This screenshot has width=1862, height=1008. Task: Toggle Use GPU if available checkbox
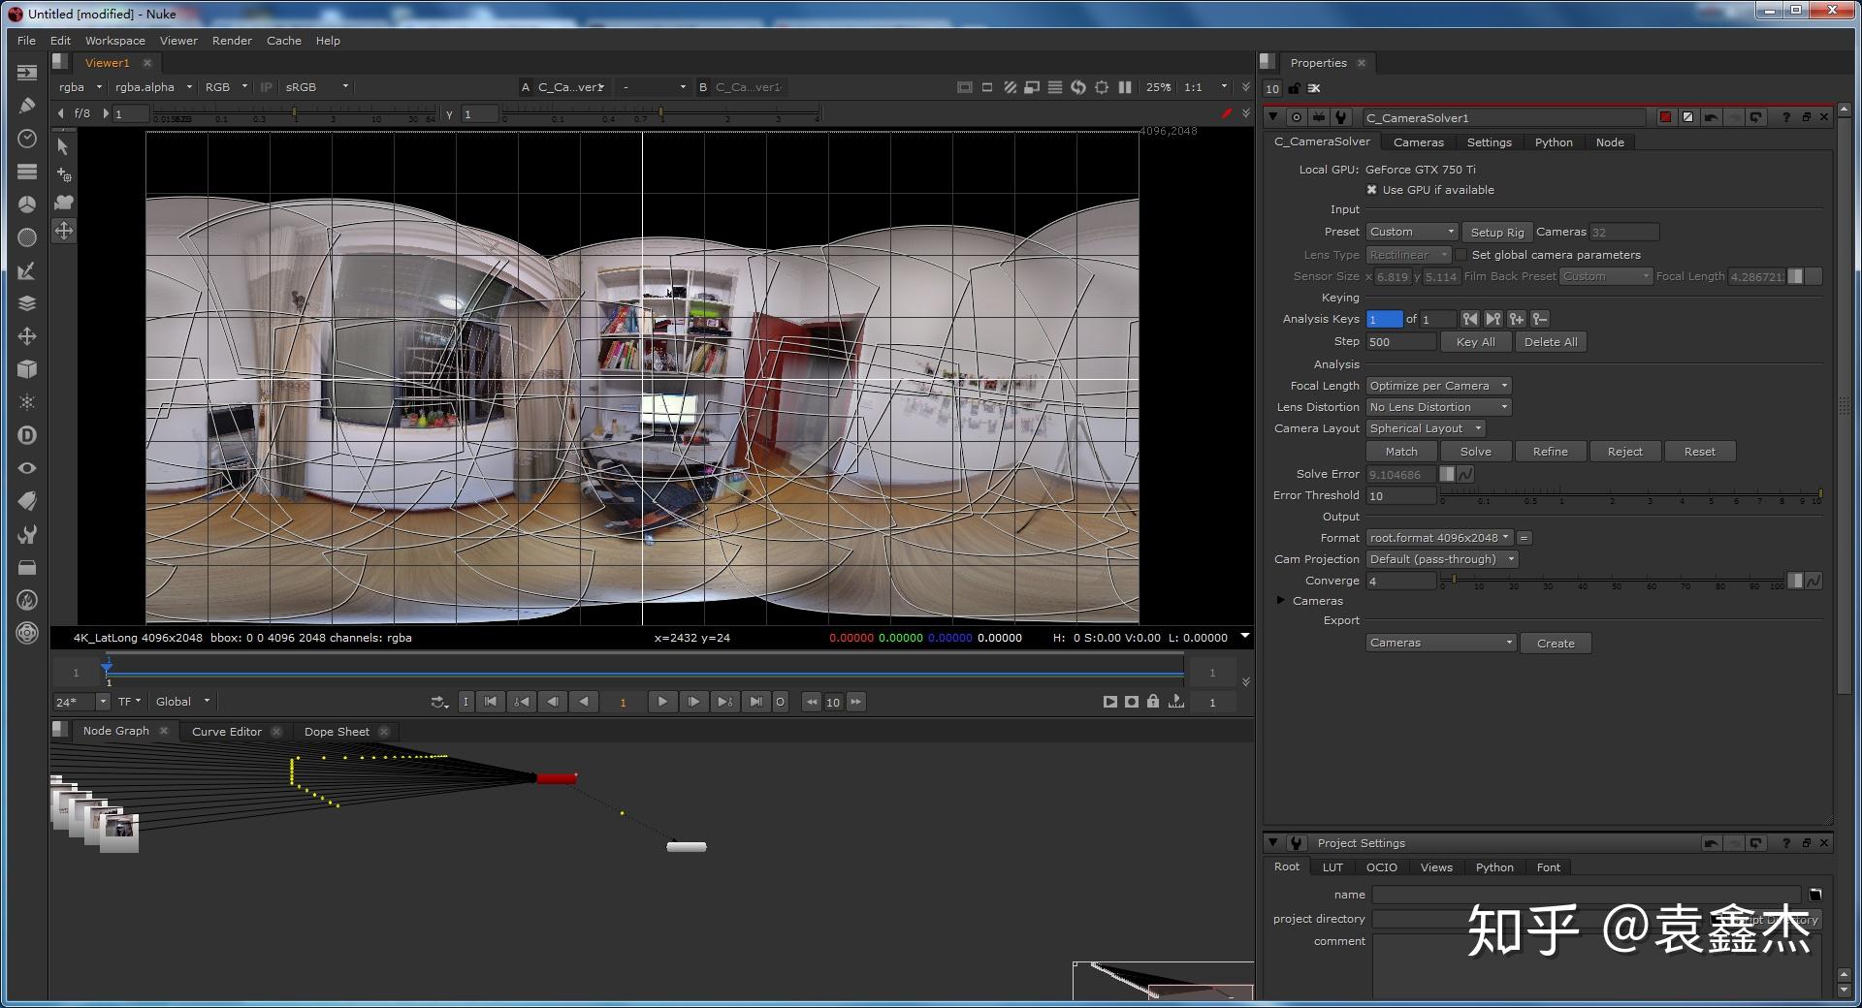(1372, 190)
